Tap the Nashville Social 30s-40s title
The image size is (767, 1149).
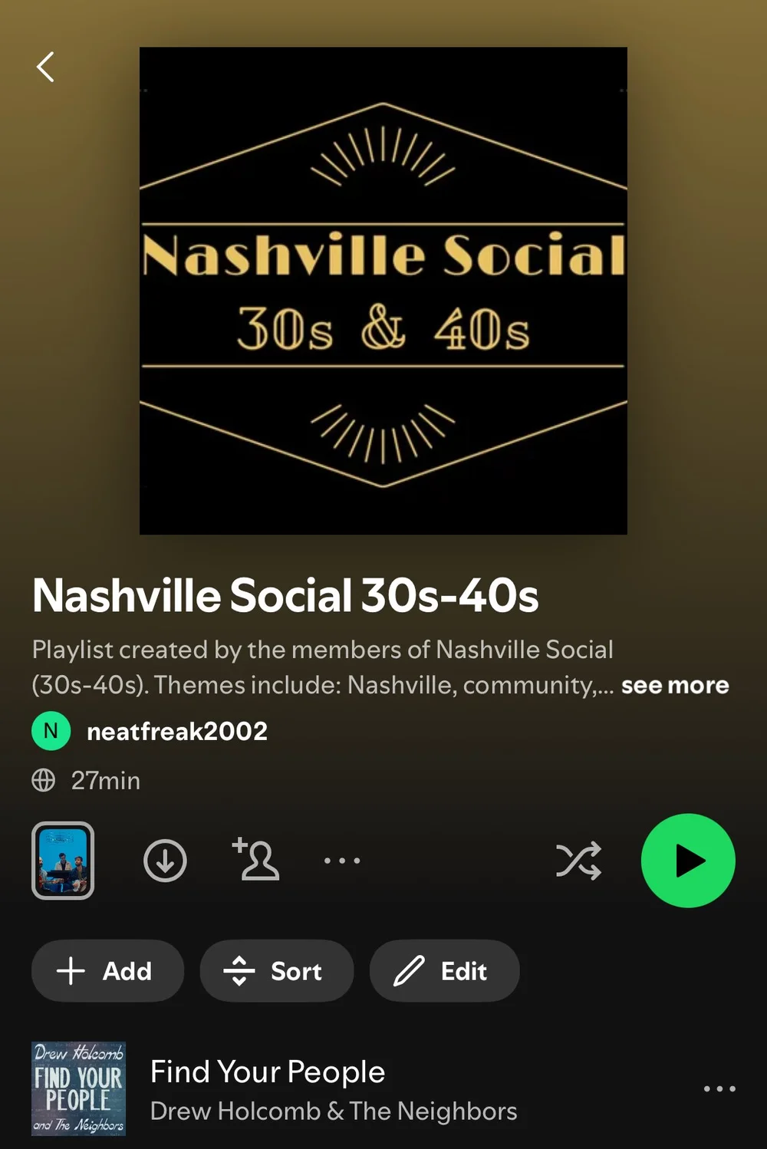click(x=285, y=595)
